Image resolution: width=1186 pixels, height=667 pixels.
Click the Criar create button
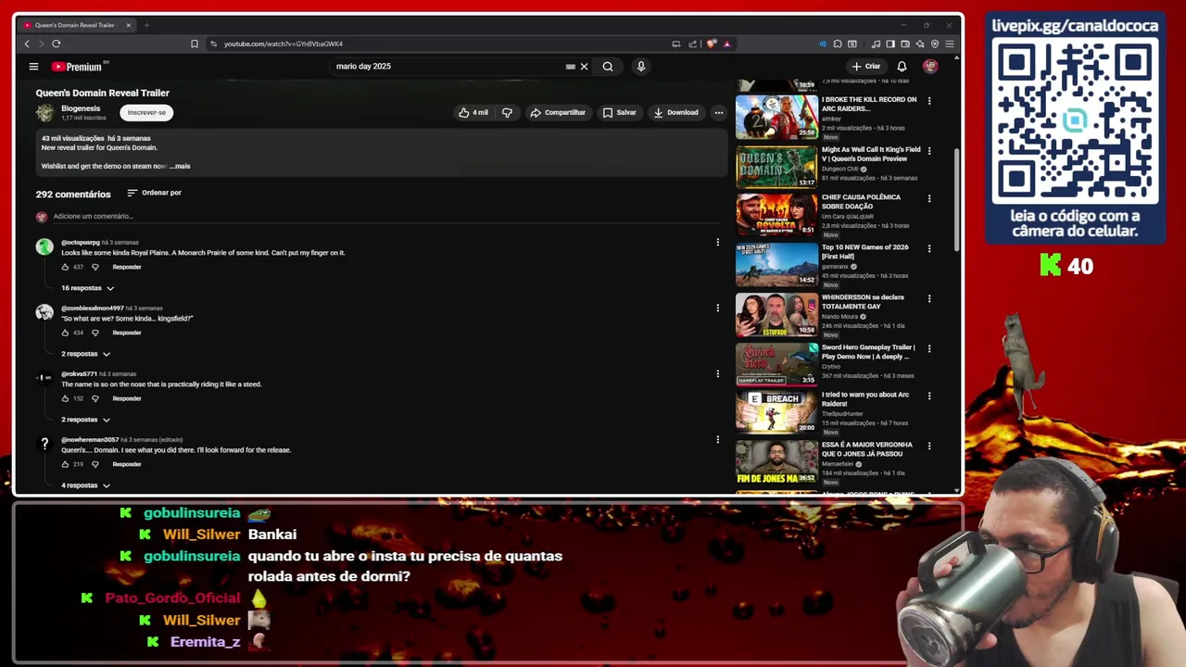[866, 67]
